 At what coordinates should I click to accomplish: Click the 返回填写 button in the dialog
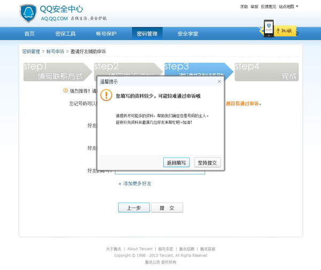click(x=176, y=163)
